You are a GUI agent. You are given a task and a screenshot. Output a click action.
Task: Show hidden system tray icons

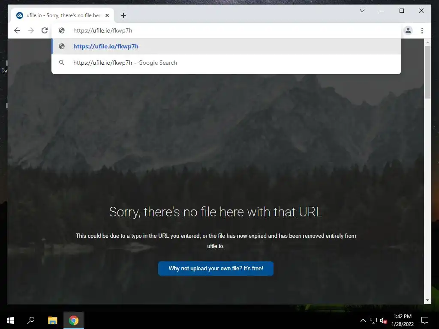[x=363, y=320]
